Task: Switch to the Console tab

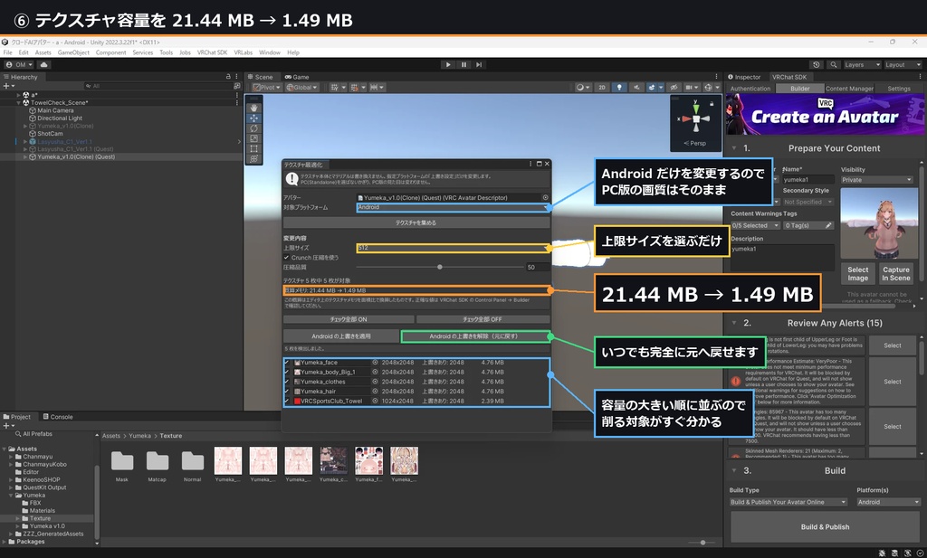Action: [x=58, y=417]
